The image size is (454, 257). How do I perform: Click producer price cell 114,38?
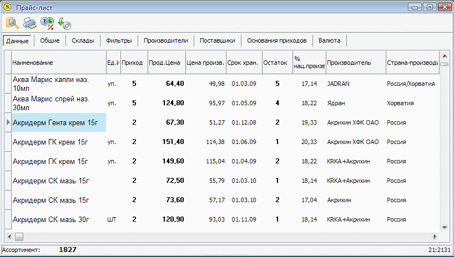215,142
